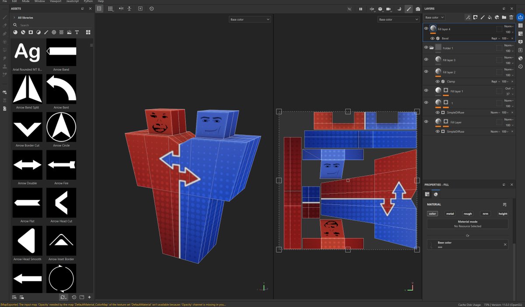Filter assets by text/fonts icon

tap(77, 32)
